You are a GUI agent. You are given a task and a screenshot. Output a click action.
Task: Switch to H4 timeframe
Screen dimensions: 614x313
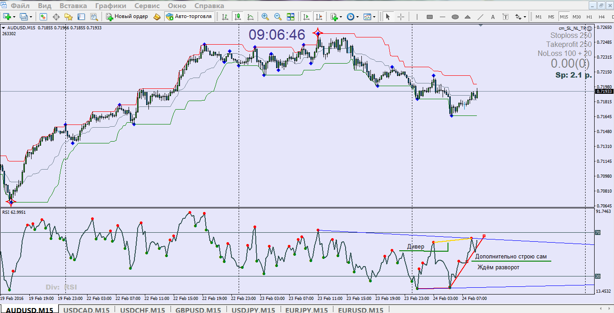pos(601,17)
